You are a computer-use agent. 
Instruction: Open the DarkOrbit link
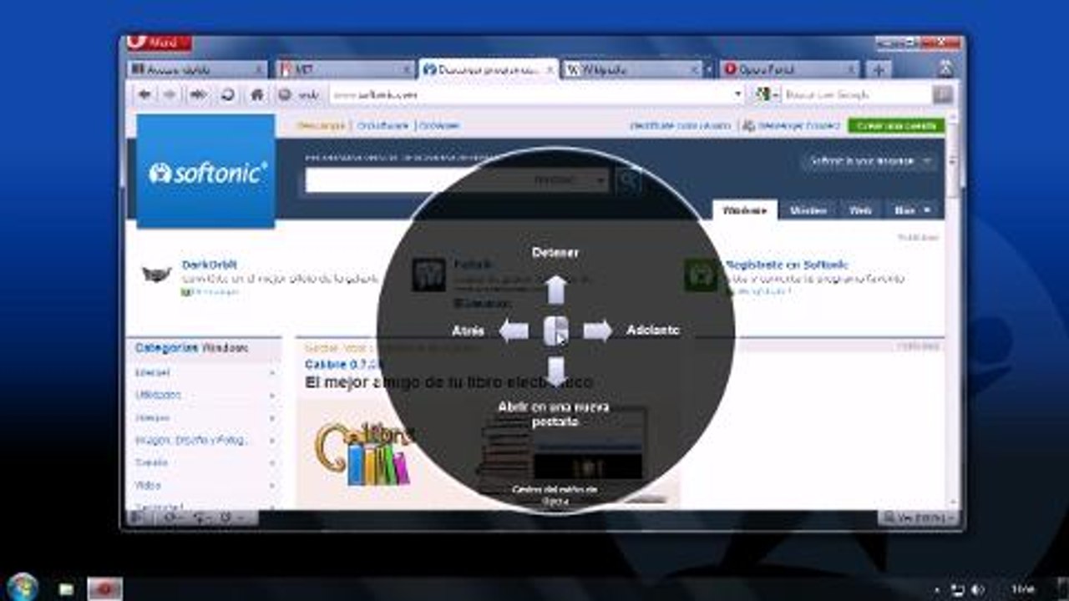pos(209,265)
